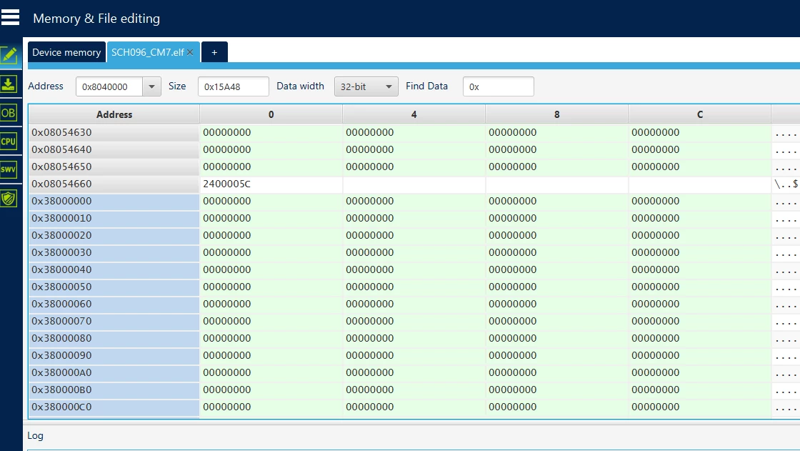800x451 pixels.
Task: Switch to the Device memory tab
Action: pyautogui.click(x=66, y=52)
